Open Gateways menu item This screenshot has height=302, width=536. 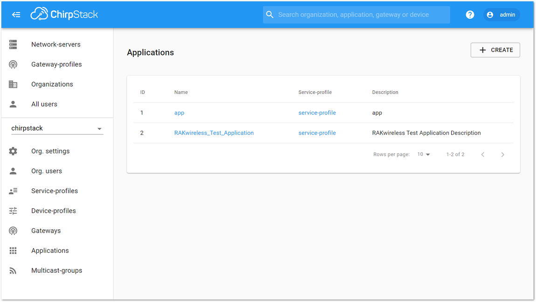point(57,231)
